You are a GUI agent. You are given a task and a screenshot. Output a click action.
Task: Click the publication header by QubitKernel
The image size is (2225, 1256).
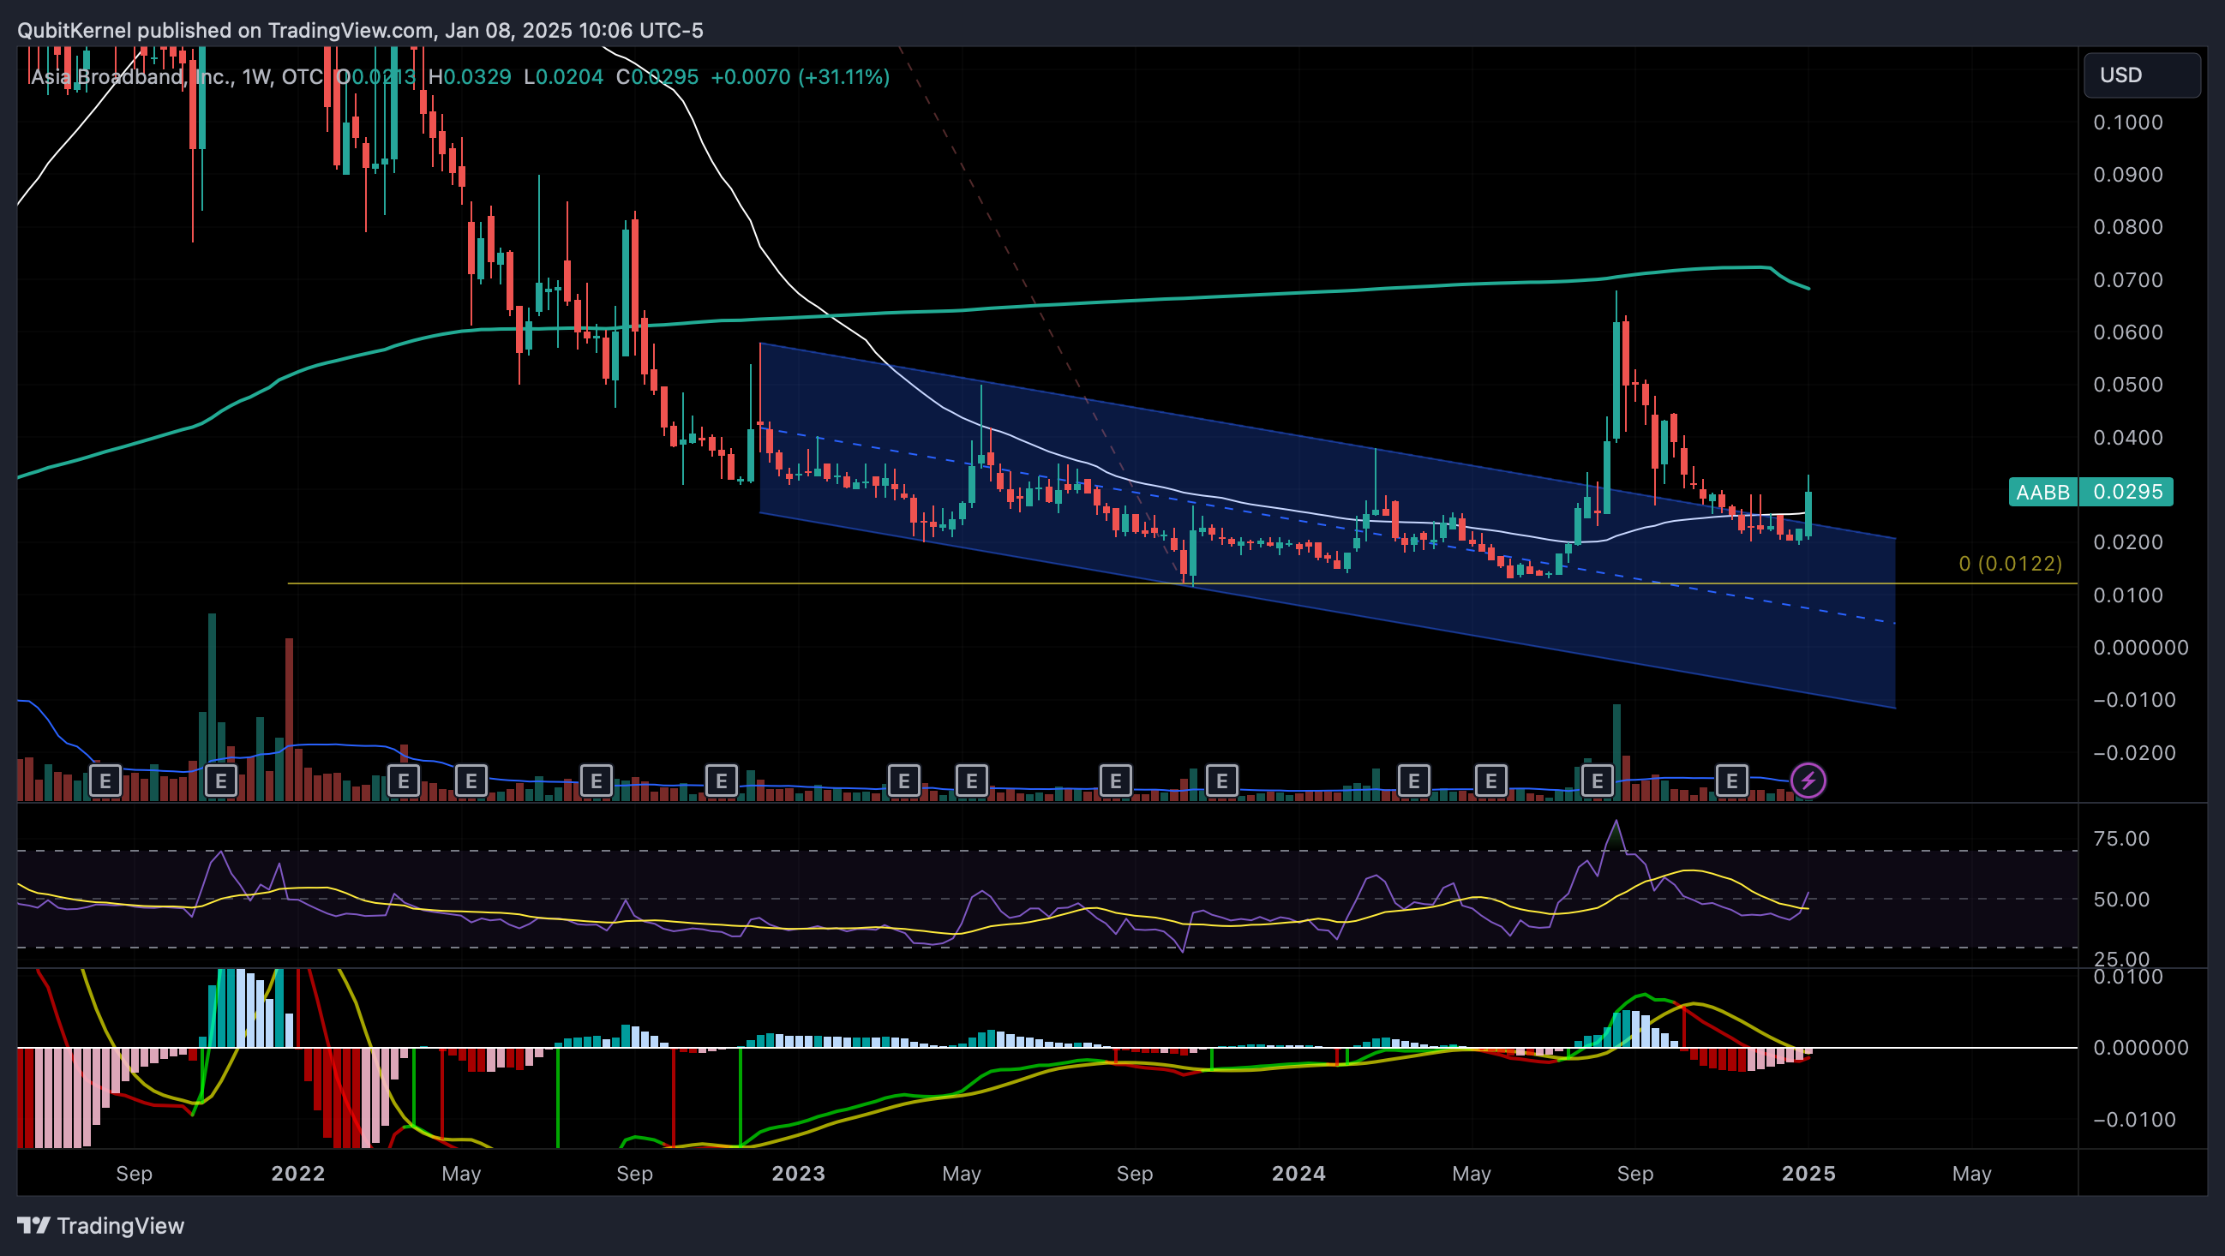pos(360,30)
